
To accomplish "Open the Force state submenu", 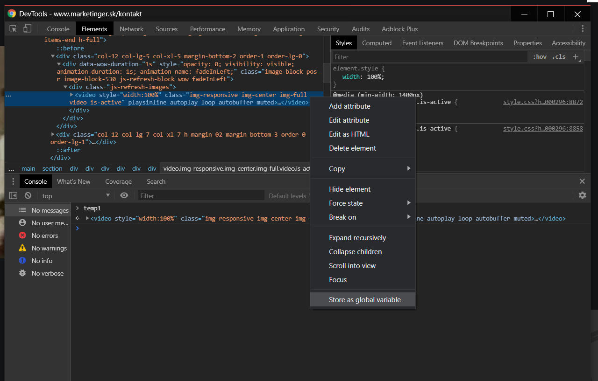I will point(363,203).
